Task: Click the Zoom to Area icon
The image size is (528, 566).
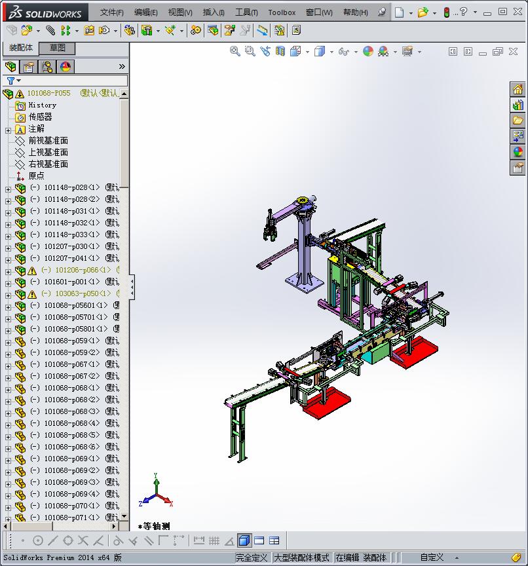Action: pyautogui.click(x=250, y=51)
